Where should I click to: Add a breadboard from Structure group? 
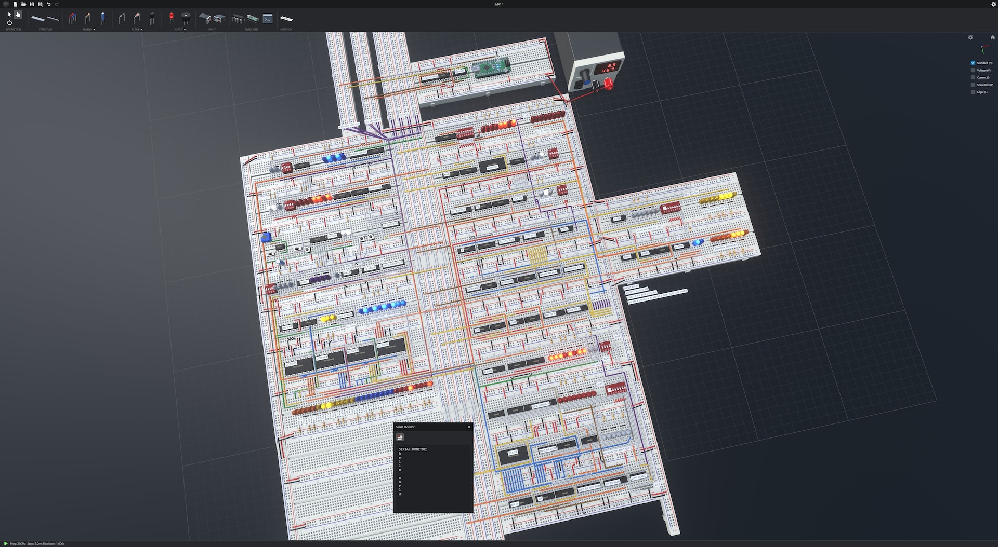(x=38, y=19)
